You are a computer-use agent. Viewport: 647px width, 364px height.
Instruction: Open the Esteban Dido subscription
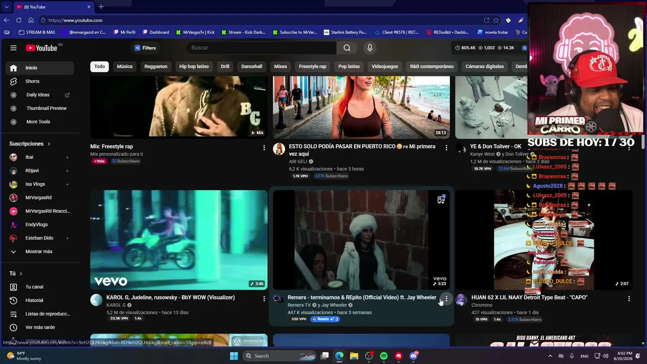(40, 238)
